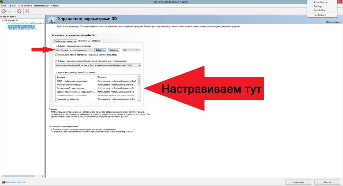Click the 3D settings header icon
Screen dimensions: 343x186
click(x=52, y=20)
